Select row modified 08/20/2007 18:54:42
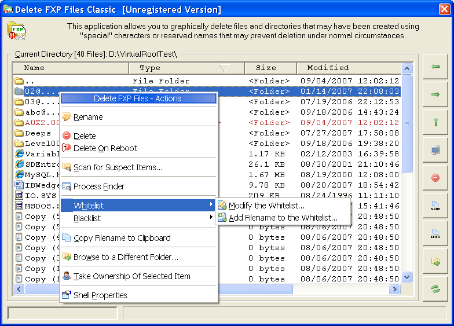454x326 pixels. [207, 185]
